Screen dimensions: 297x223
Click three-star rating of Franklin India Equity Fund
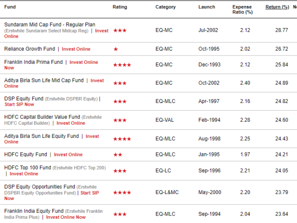(x=120, y=214)
